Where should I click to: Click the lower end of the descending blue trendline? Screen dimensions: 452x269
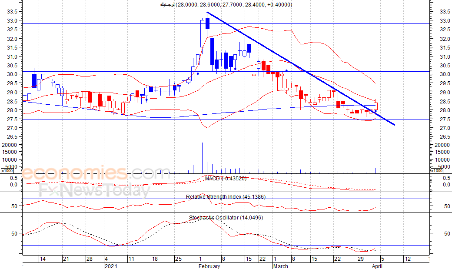pyautogui.click(x=394, y=124)
